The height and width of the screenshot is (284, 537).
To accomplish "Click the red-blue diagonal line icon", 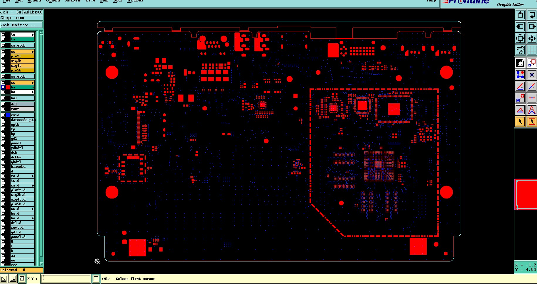I will 532,86.
